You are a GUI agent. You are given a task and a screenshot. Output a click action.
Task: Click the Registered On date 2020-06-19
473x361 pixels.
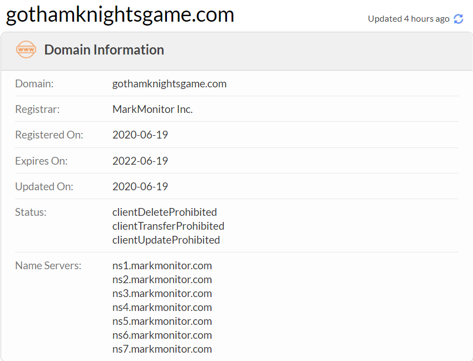140,135
